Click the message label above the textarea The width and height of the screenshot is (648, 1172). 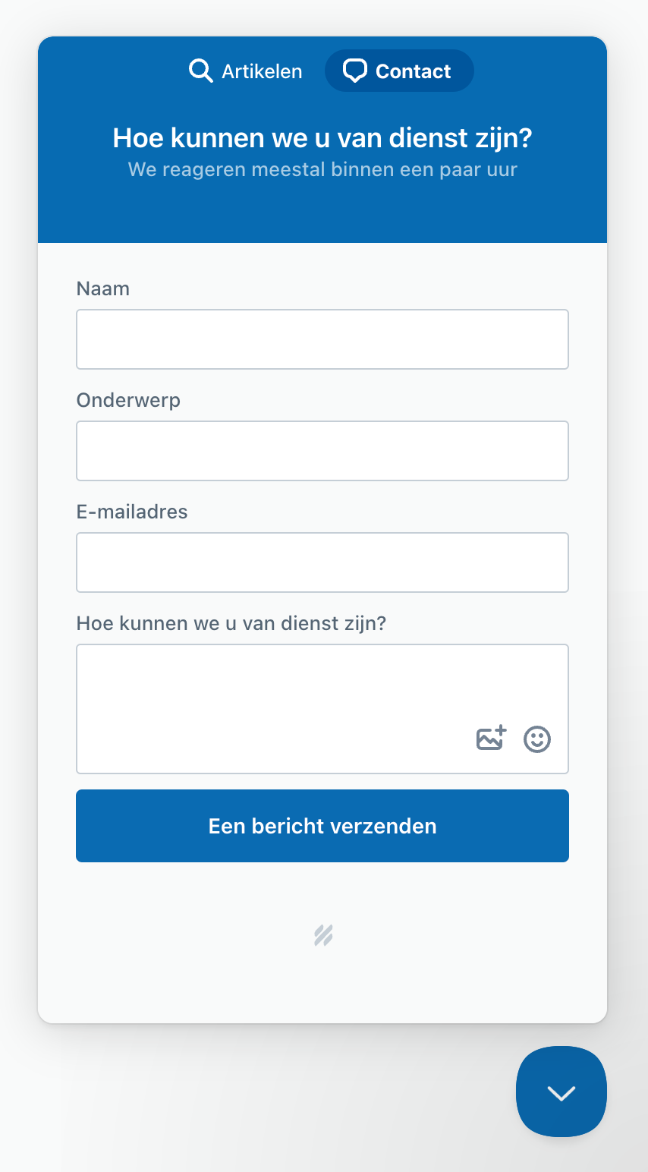(x=231, y=623)
